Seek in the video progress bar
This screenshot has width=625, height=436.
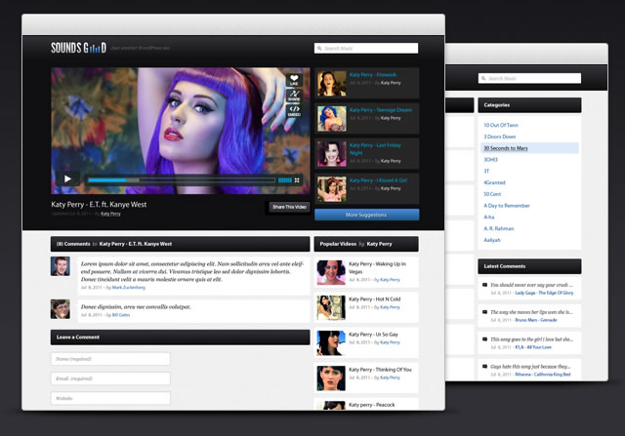coord(182,180)
